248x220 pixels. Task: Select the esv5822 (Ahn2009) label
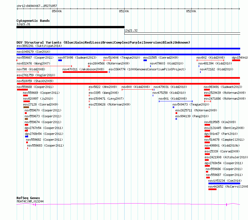pyautogui.click(x=103, y=87)
